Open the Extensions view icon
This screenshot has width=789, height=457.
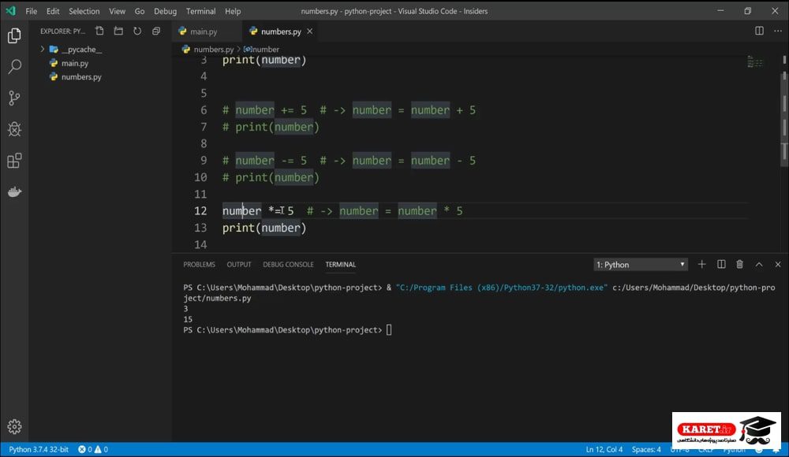[x=14, y=161]
